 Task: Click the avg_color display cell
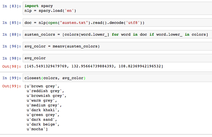pos(117,58)
